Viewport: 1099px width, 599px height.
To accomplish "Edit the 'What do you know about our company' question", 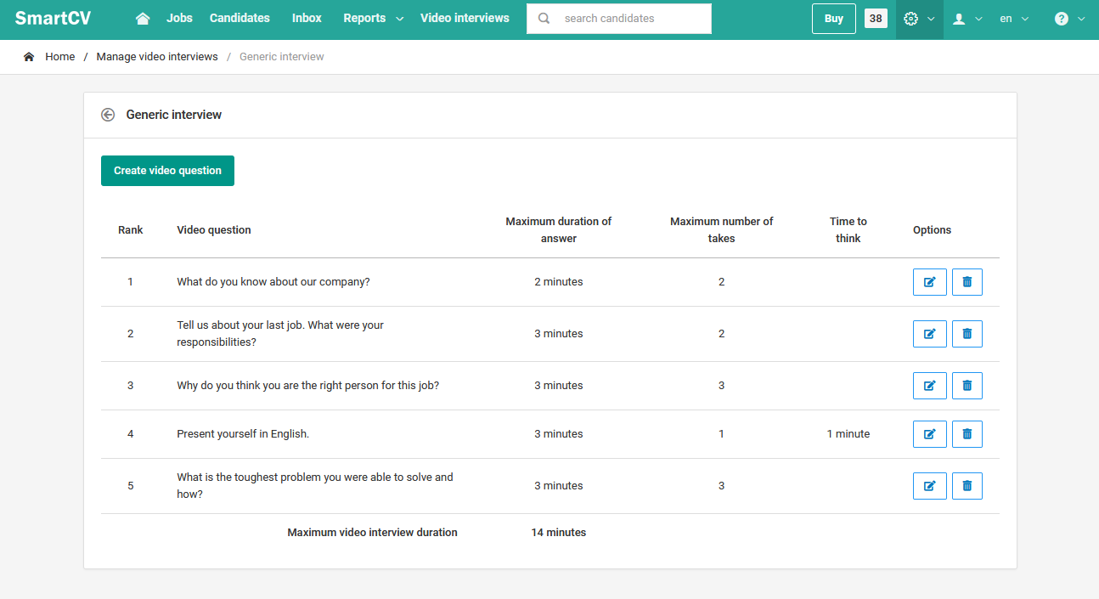I will (929, 282).
